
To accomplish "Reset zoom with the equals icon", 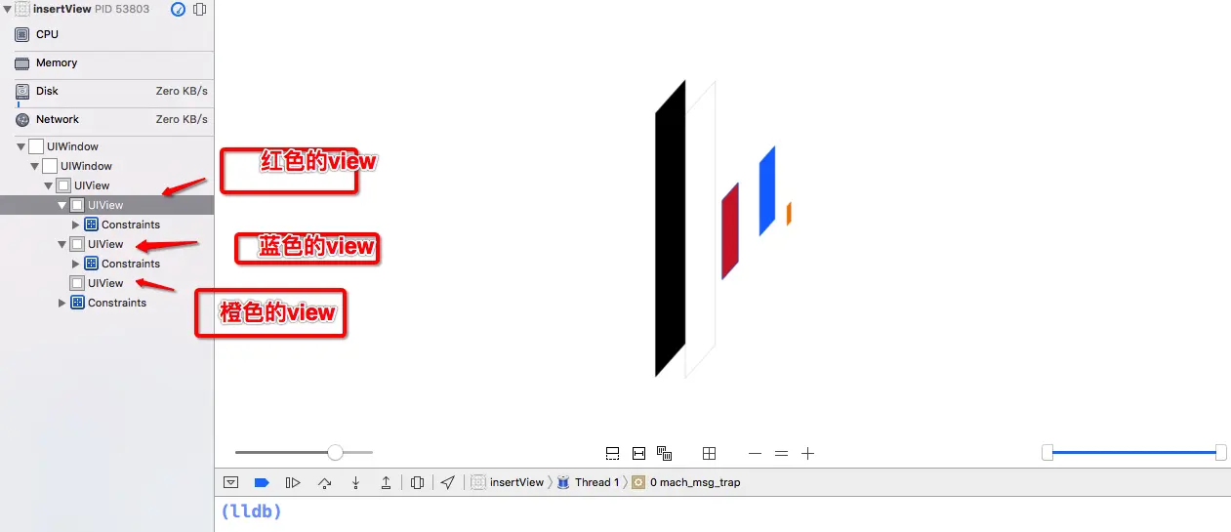I will pyautogui.click(x=781, y=453).
